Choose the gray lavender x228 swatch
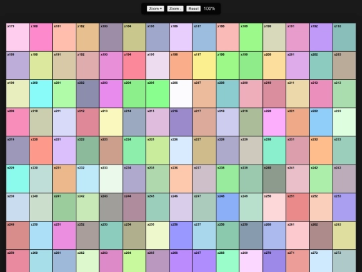 (228, 150)
